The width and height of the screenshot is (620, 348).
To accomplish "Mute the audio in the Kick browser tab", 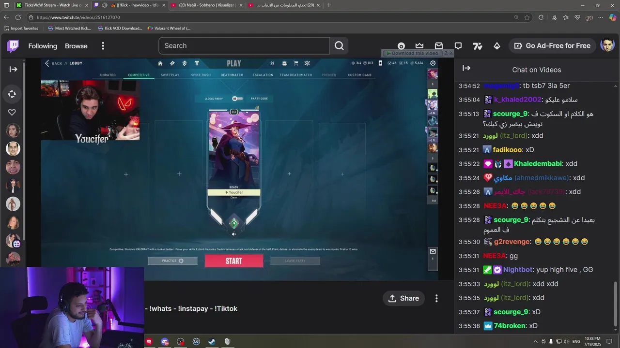I will 104,5.
